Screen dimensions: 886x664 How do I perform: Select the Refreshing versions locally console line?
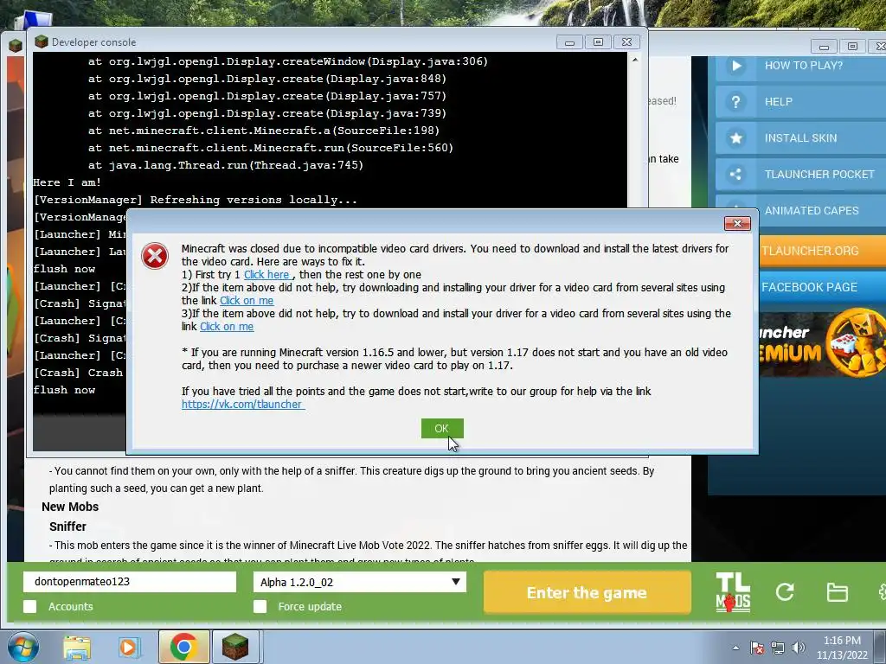pyautogui.click(x=196, y=200)
